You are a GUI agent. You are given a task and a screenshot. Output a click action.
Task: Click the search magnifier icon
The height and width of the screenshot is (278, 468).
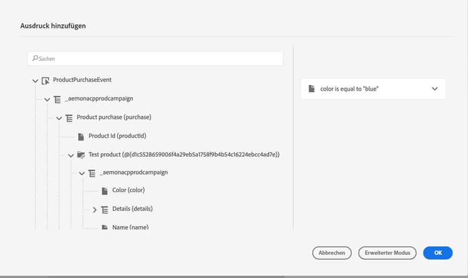click(x=34, y=58)
